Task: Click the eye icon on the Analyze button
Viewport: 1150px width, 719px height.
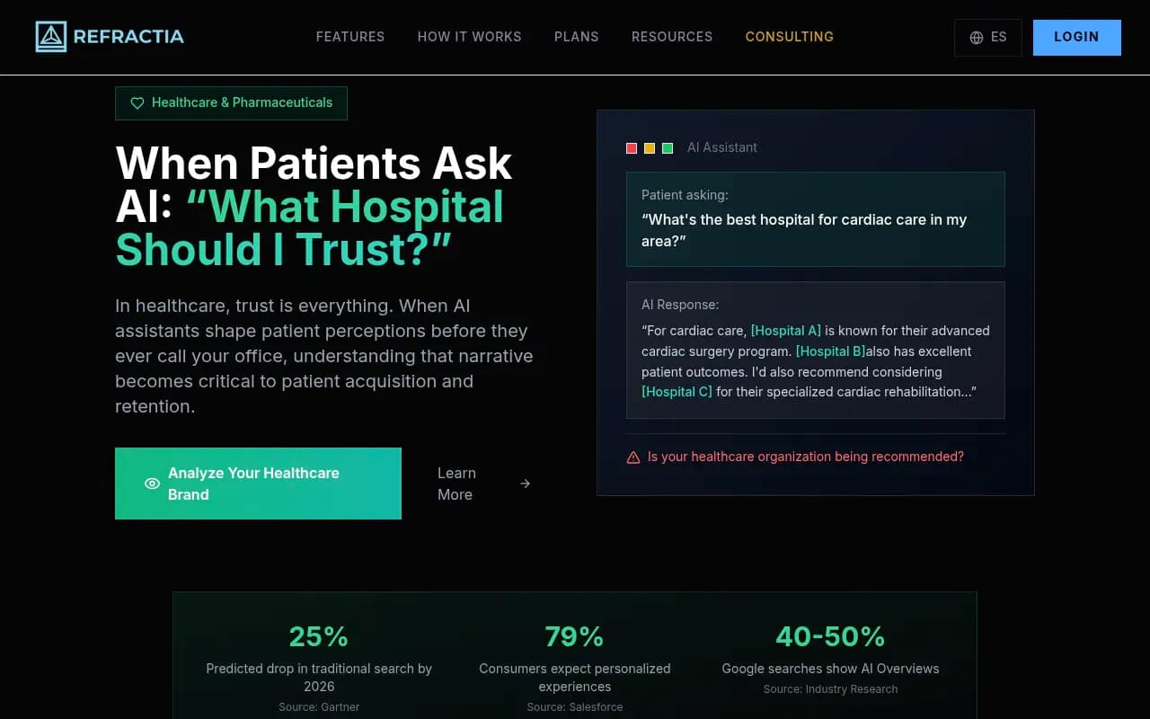Action: tap(152, 484)
